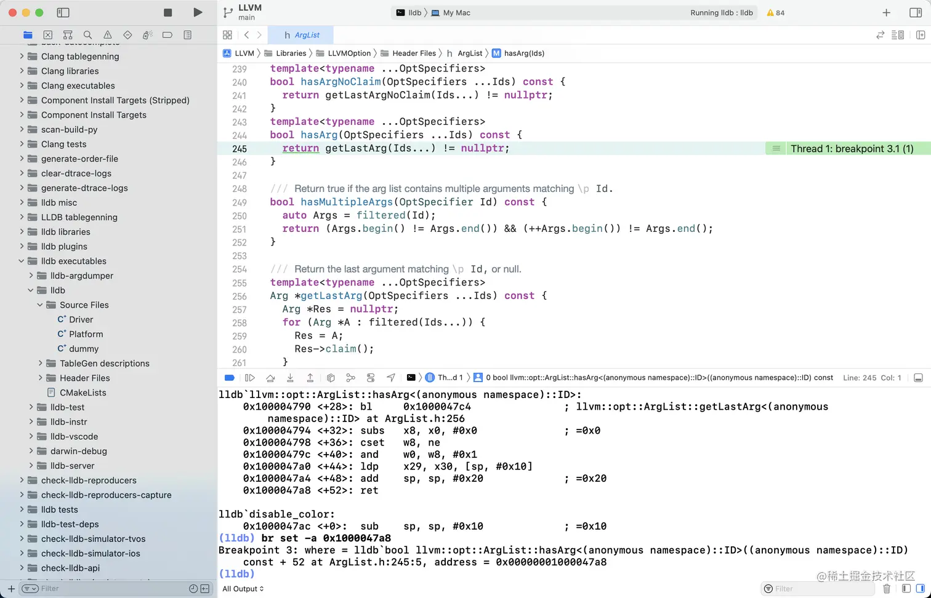Open the CMakeLists file
931x598 pixels.
(77, 393)
